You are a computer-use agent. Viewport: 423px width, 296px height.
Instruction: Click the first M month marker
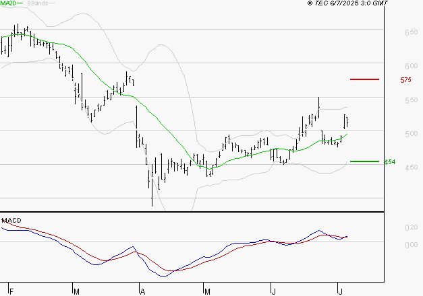click(76, 292)
